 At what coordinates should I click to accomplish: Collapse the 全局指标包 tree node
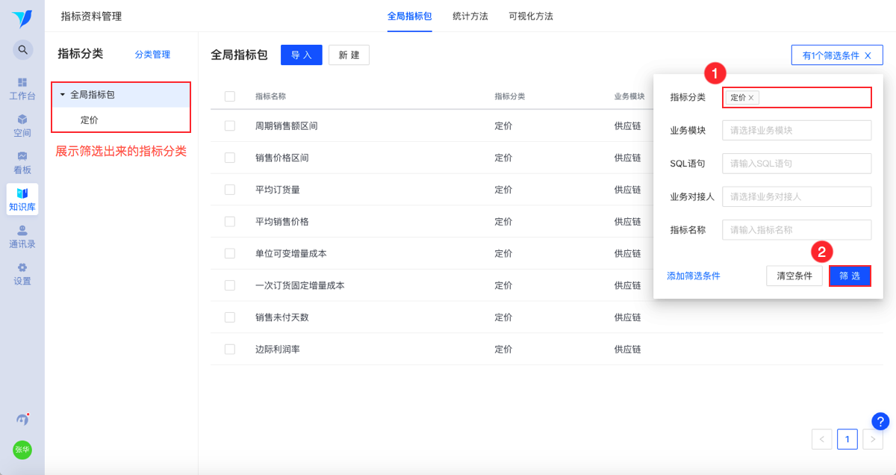coord(63,95)
